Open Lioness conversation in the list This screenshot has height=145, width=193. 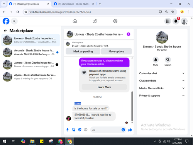30,40
